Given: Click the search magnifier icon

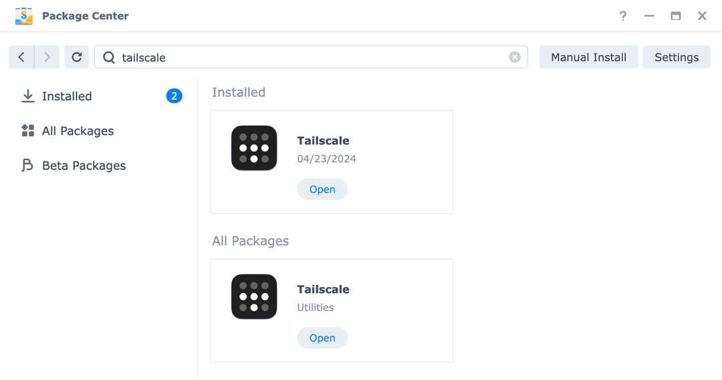Looking at the screenshot, I should (x=109, y=58).
